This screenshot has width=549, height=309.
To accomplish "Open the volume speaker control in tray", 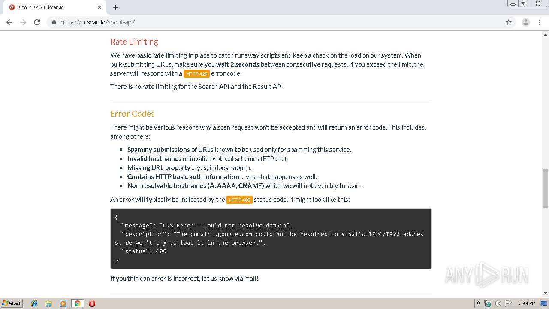I will tap(498, 303).
